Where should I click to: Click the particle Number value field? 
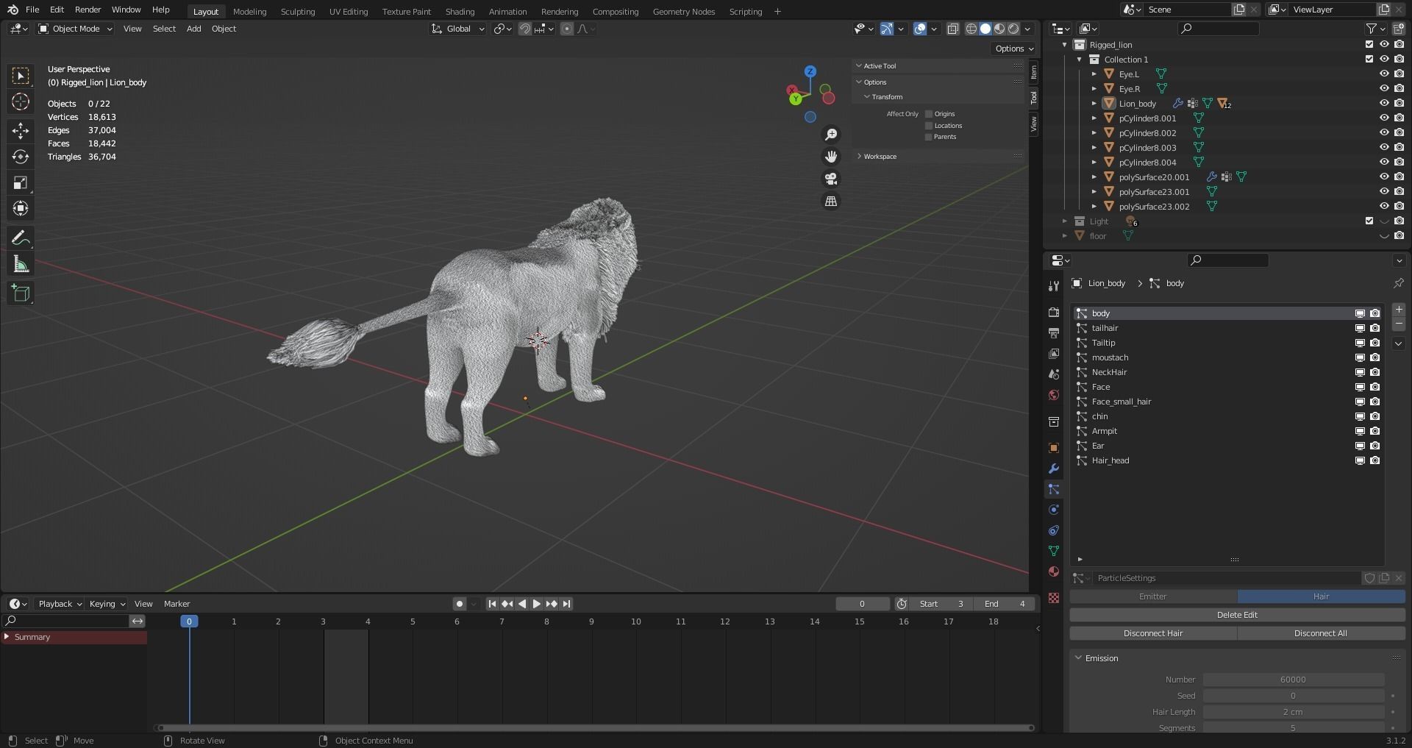[1293, 680]
